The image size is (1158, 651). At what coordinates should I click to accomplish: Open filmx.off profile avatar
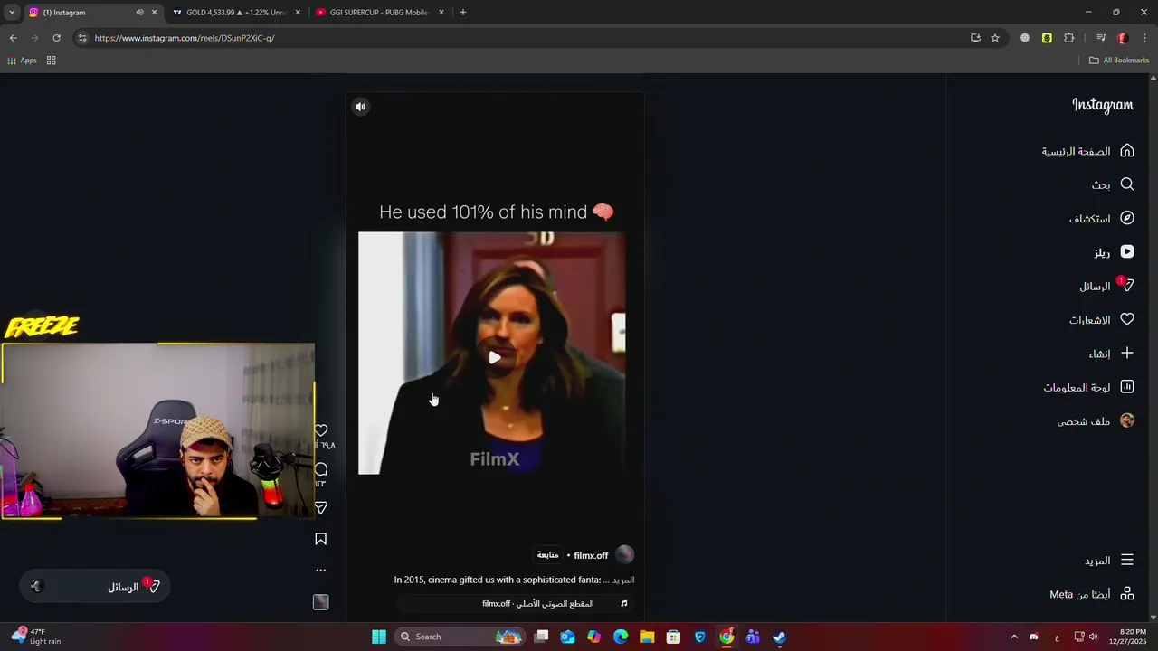(x=625, y=555)
